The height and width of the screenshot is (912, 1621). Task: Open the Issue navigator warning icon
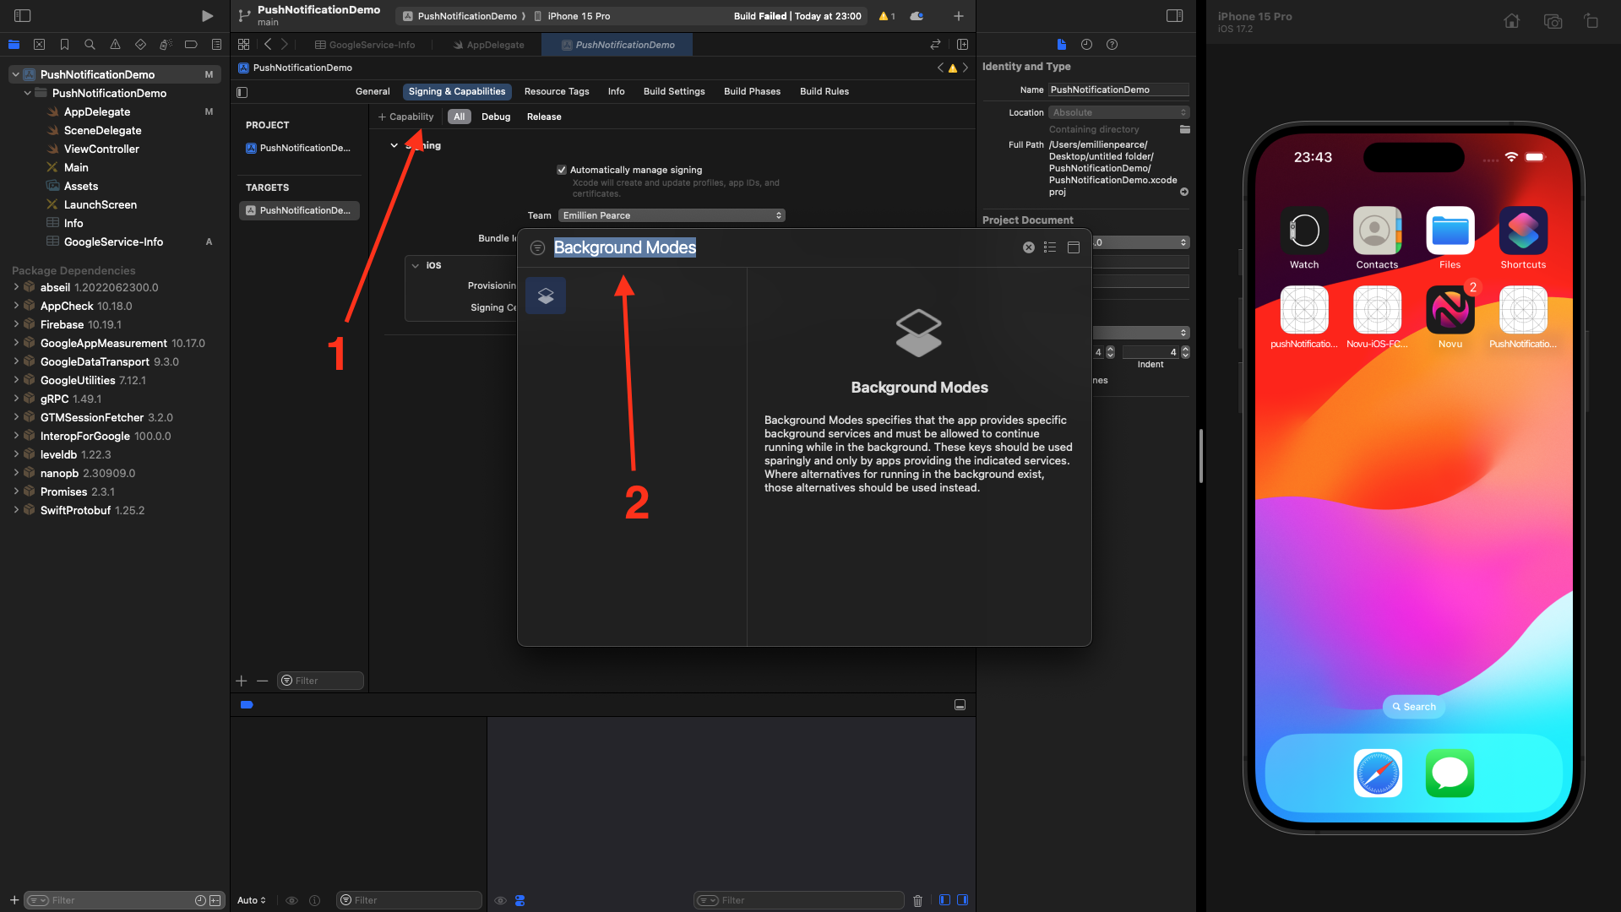click(115, 44)
